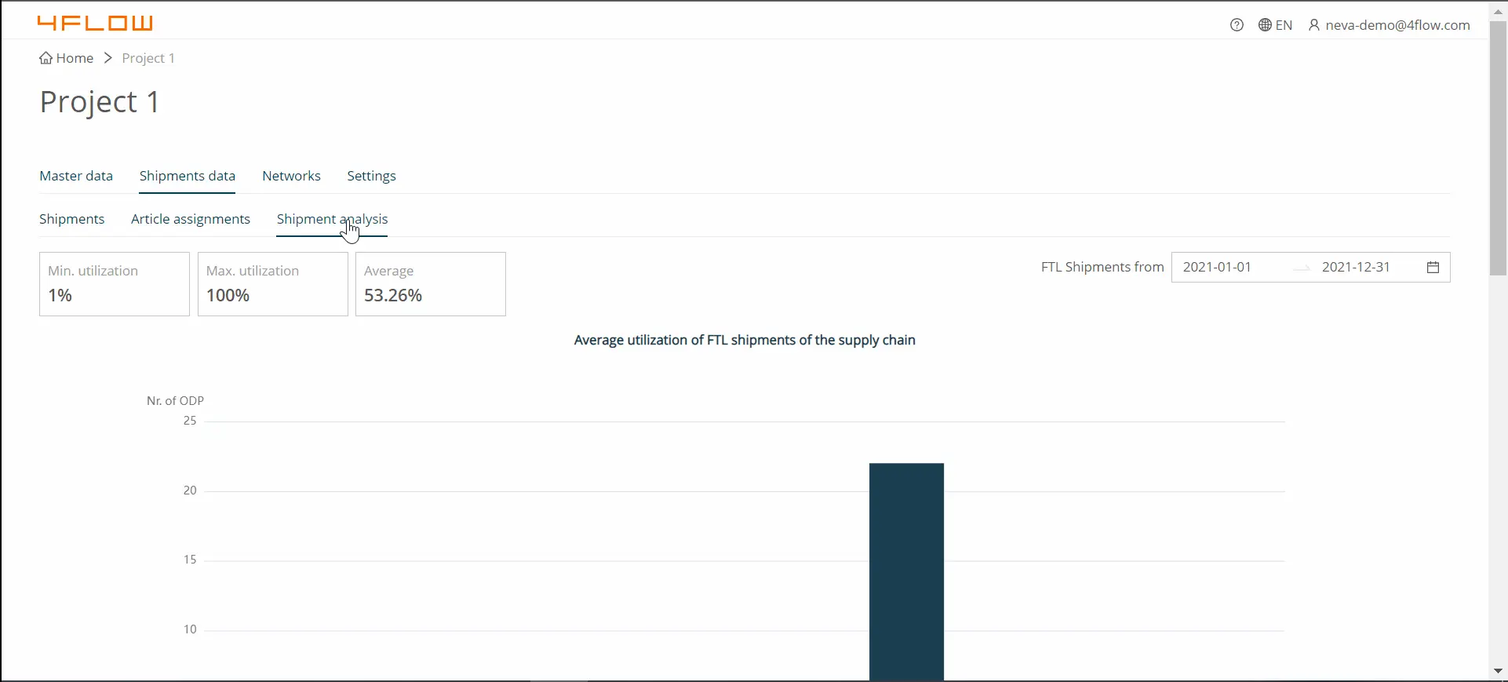Click the scrollbar up arrow
This screenshot has width=1508, height=682.
point(1498,12)
